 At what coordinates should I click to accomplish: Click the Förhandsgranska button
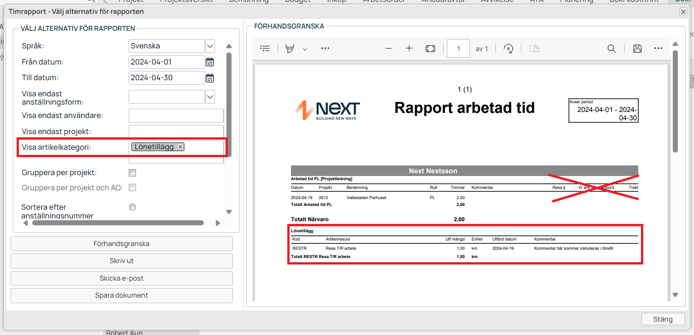[x=122, y=244]
